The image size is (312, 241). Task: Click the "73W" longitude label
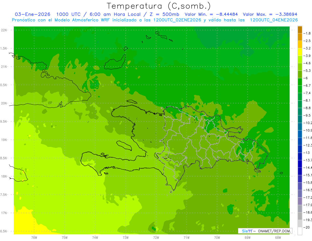click(x=126, y=237)
